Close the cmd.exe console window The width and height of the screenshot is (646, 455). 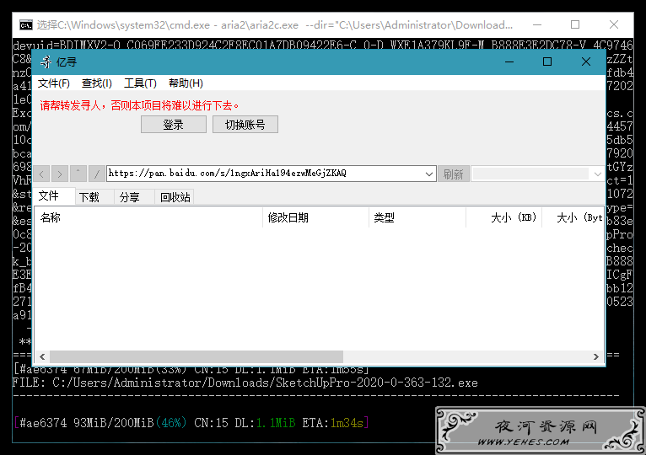[613, 24]
